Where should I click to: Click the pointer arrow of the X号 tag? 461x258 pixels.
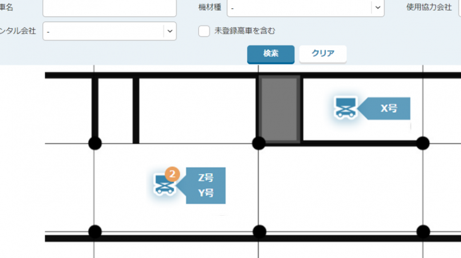[364, 108]
